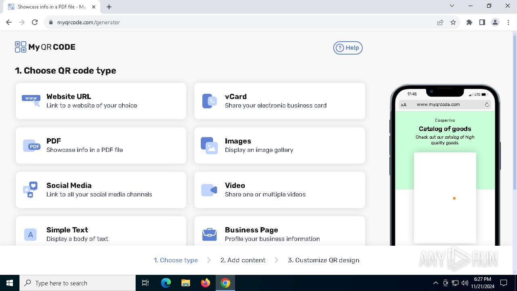
Task: Open the volume control in tray
Action: pyautogui.click(x=464, y=283)
